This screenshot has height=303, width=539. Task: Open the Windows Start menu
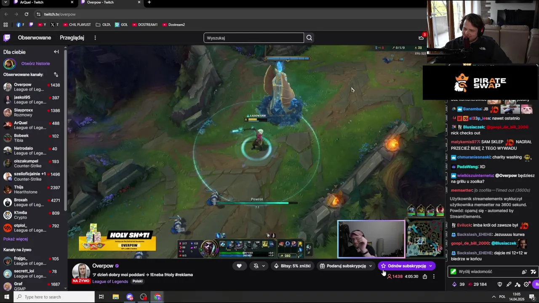click(x=6, y=297)
